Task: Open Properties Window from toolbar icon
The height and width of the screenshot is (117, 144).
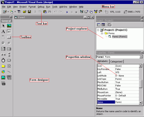Action: pos(86,12)
